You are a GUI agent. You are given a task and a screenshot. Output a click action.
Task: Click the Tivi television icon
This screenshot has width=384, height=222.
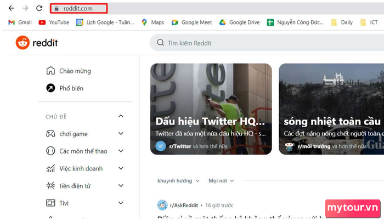tap(50, 203)
